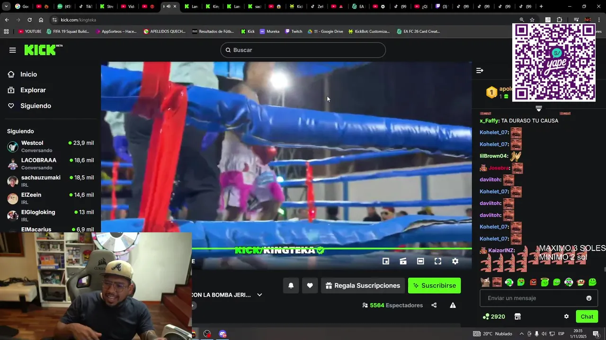This screenshot has width=606, height=340.
Task: Share the stream via share icon
Action: point(434,306)
